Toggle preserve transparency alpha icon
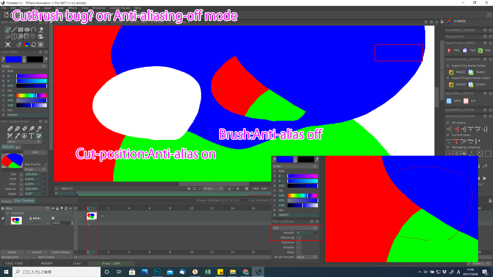This screenshot has height=277, width=493. (66, 208)
